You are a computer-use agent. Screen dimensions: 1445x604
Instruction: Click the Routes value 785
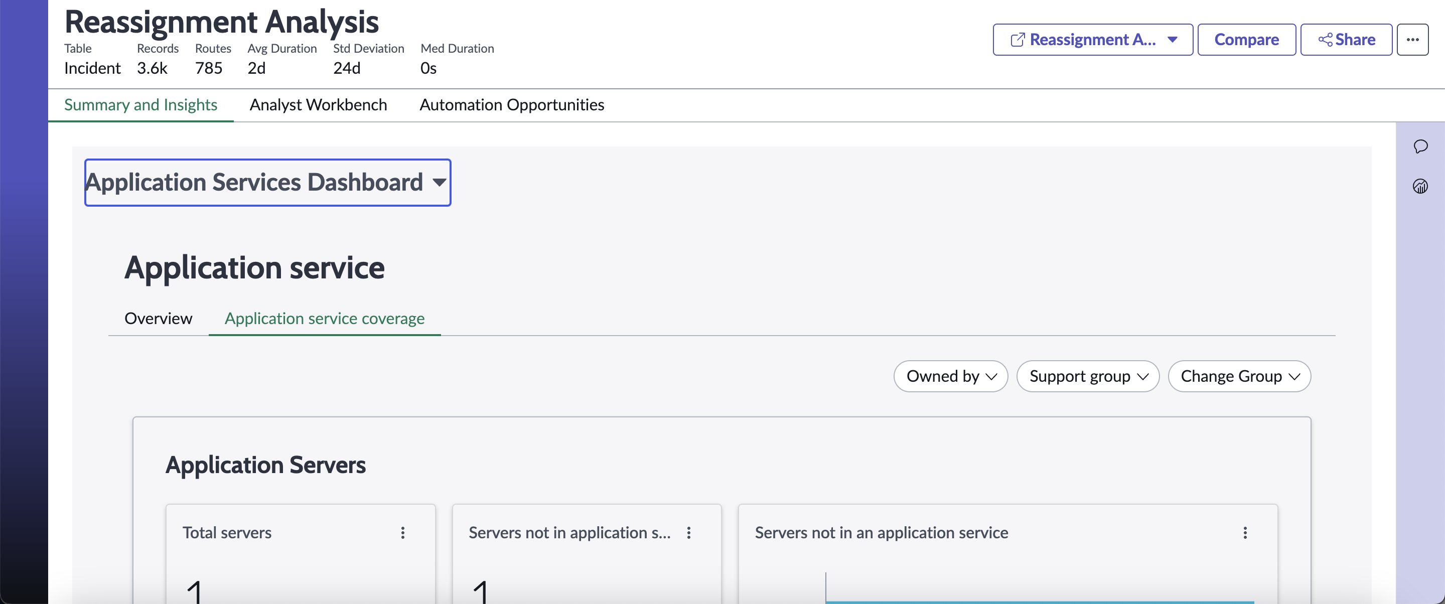click(x=209, y=68)
